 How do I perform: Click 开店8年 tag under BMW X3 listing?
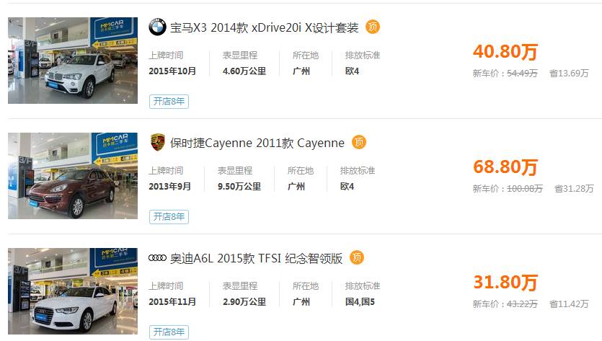tap(169, 102)
